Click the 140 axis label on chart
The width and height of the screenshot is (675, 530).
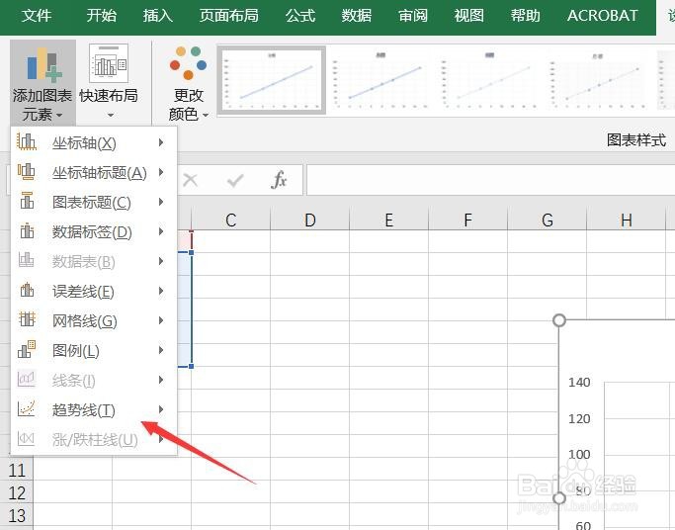(x=579, y=383)
